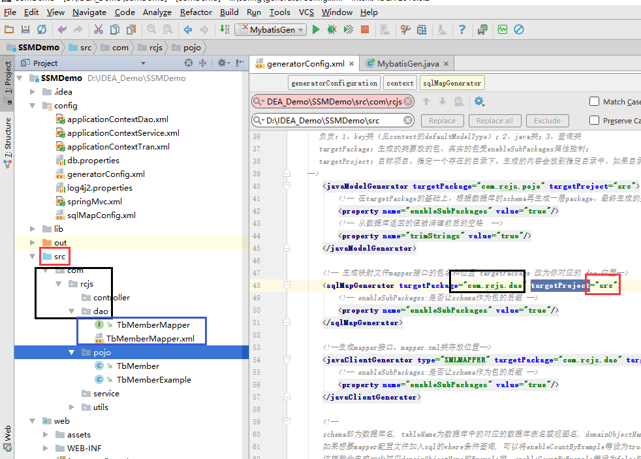
Task: Expand the out folder
Action: [32, 242]
